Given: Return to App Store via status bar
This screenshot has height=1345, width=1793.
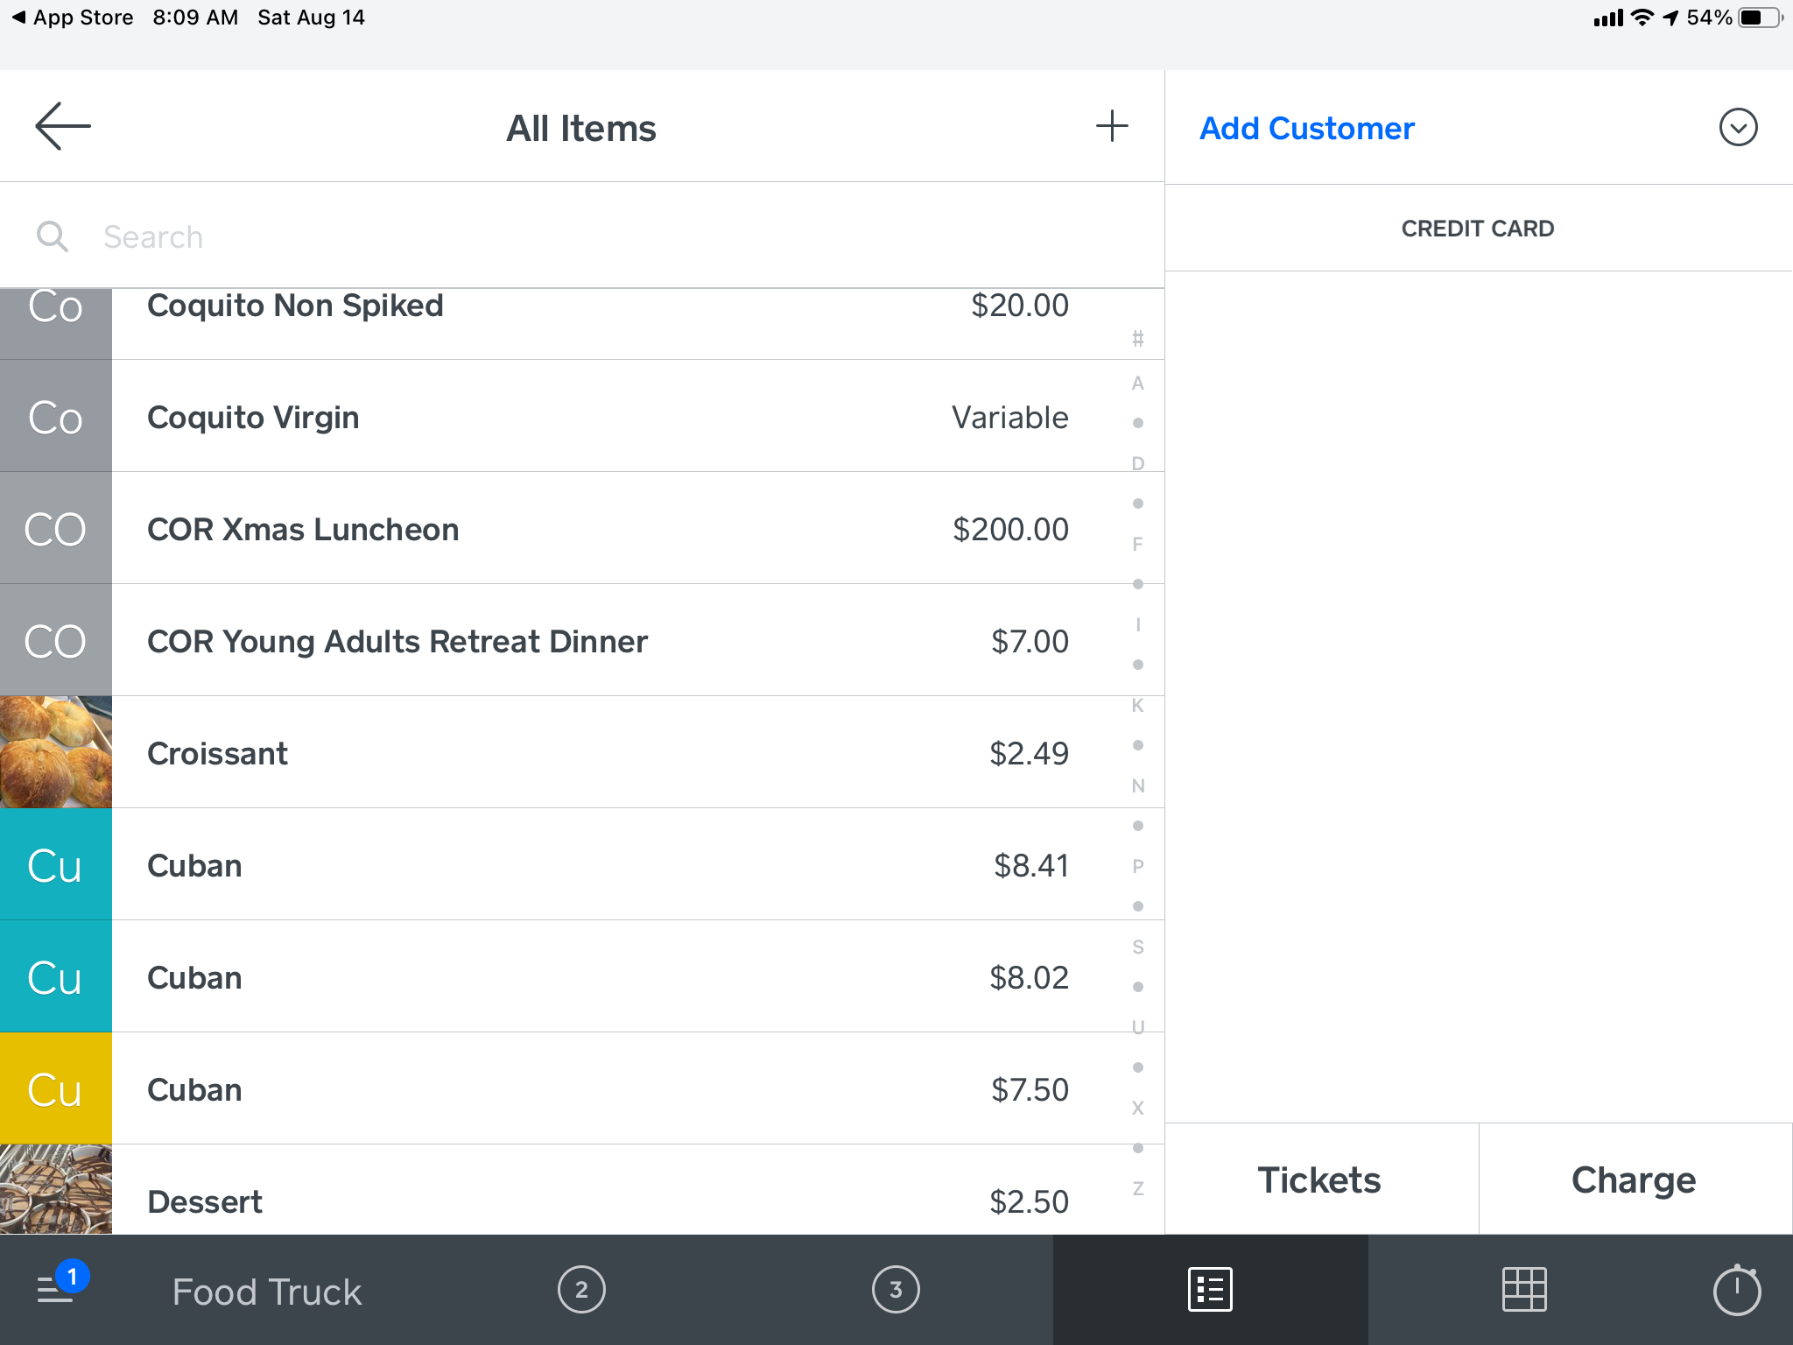Looking at the screenshot, I should [73, 18].
